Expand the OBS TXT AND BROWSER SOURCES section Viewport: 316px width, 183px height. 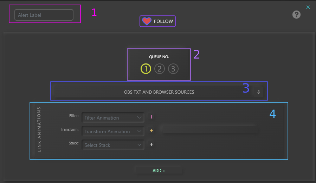tap(159, 92)
